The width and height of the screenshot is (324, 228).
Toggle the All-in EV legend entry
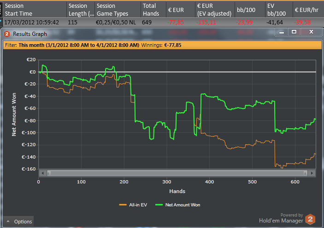133,205
